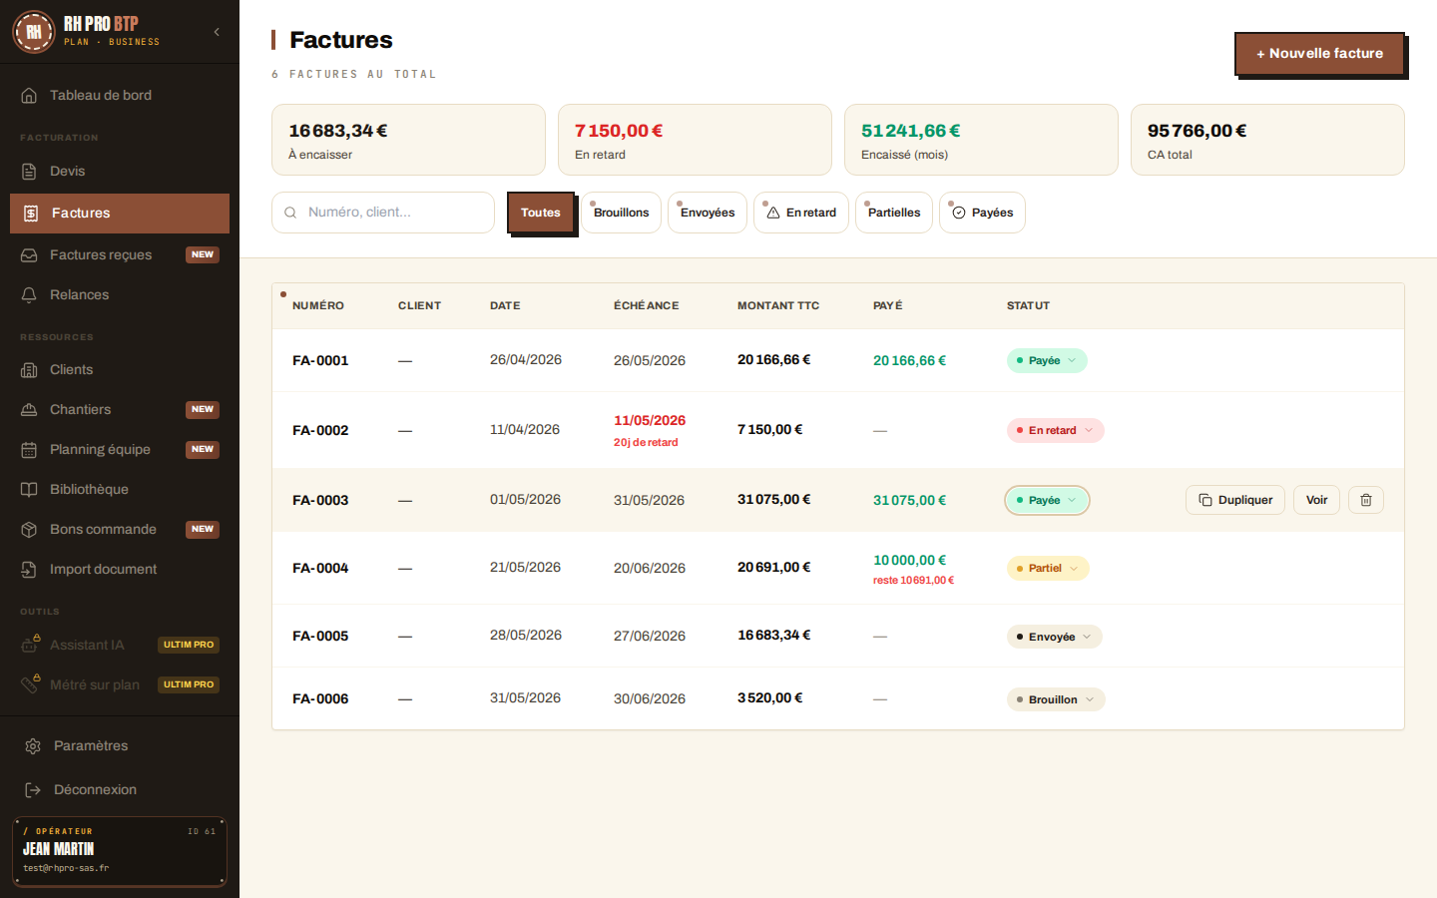Open Brouillon status dropdown for FA-0006

pos(1056,699)
